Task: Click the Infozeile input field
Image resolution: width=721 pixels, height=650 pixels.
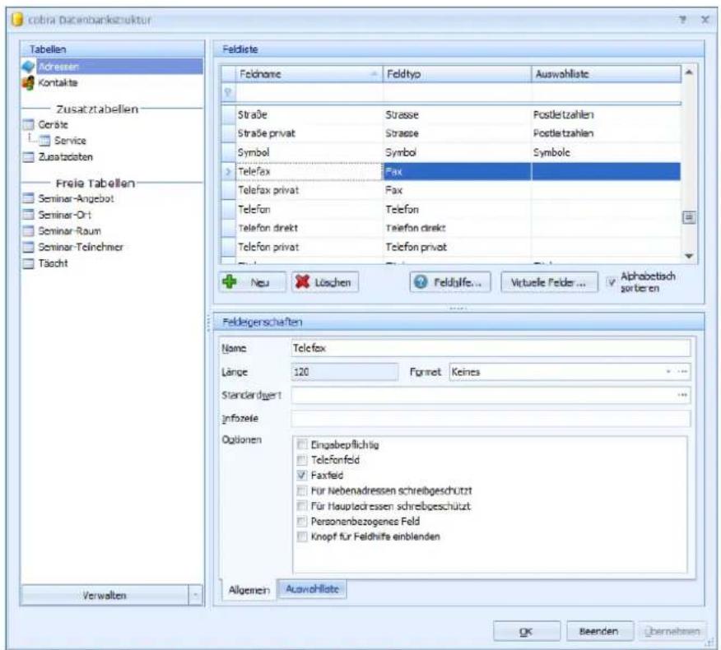Action: [491, 418]
